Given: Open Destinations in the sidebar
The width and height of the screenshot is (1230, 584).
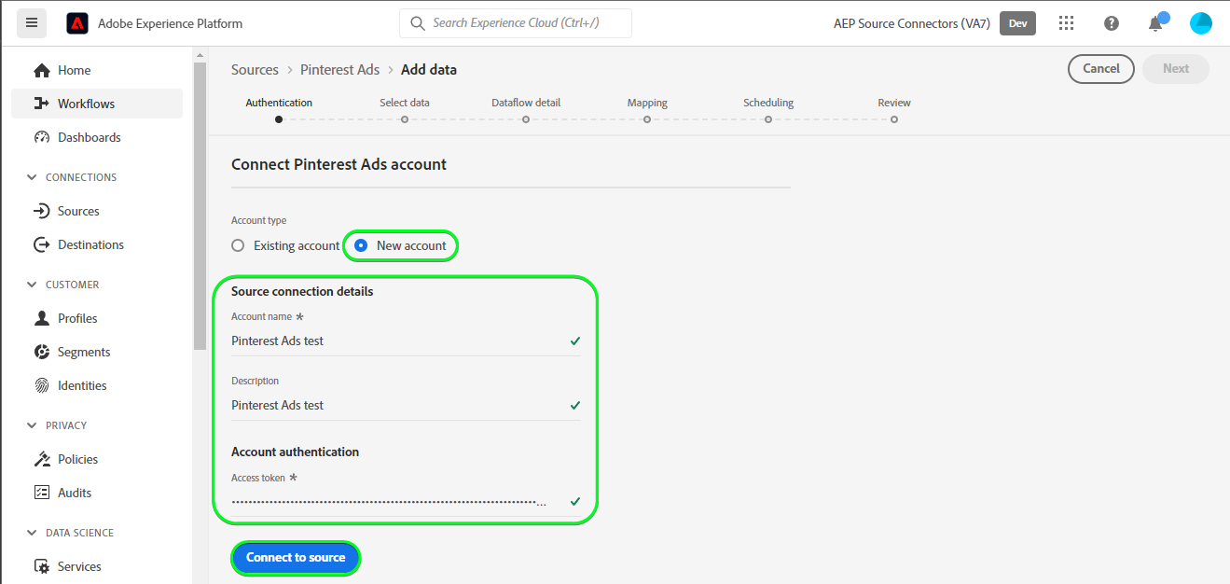Looking at the screenshot, I should pos(90,244).
